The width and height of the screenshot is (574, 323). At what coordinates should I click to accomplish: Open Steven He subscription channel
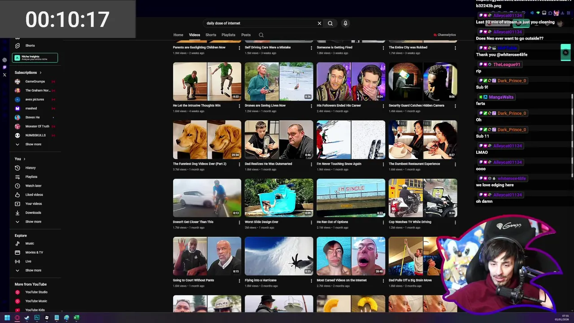coord(35,117)
